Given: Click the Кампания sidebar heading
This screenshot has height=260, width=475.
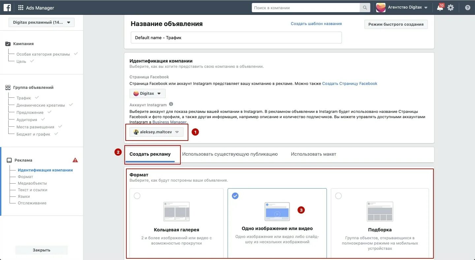Looking at the screenshot, I should click(23, 44).
